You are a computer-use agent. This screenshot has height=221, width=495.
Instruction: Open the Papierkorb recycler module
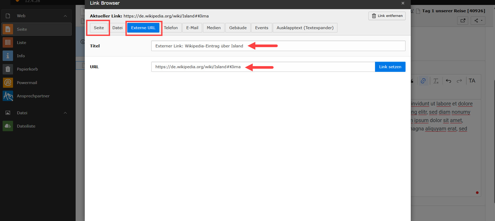8,69
